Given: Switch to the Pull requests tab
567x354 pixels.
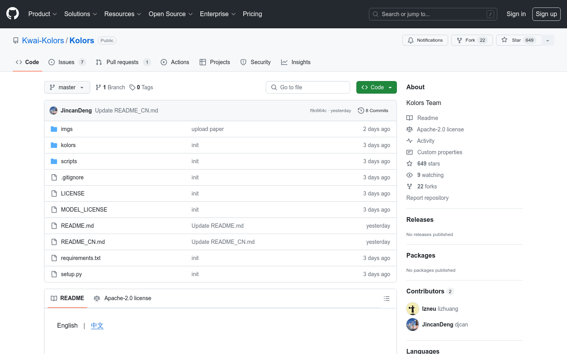Looking at the screenshot, I should (x=123, y=62).
